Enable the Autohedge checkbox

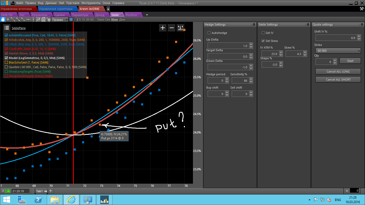click(x=209, y=33)
